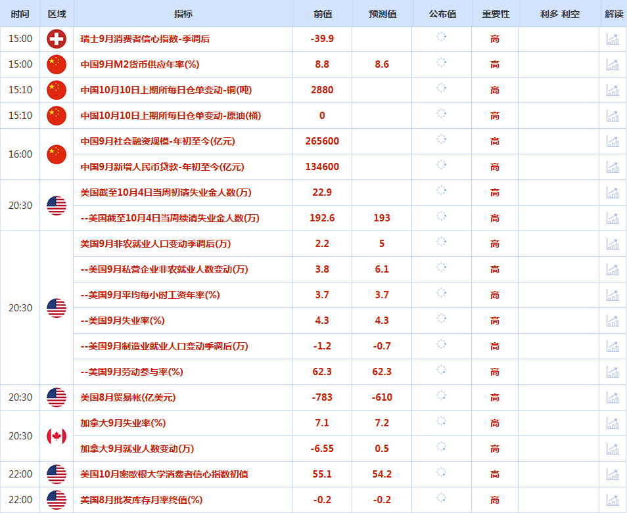Click chart icon in 美国9月失业率 row

[x=613, y=321]
